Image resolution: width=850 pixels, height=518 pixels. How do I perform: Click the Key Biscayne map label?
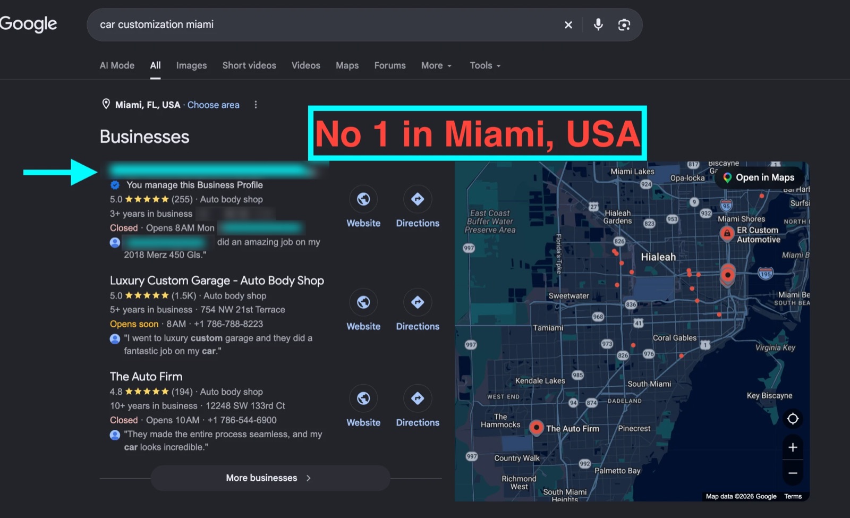[769, 395]
